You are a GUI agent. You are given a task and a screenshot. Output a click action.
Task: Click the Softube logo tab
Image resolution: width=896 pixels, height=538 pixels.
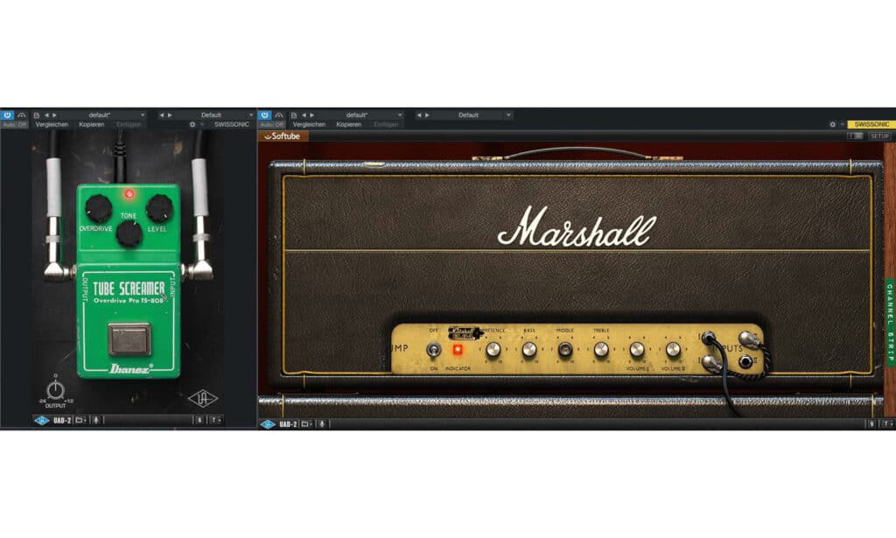283,136
